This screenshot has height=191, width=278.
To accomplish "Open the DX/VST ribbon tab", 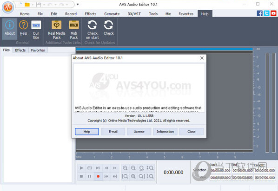I will tap(134, 14).
